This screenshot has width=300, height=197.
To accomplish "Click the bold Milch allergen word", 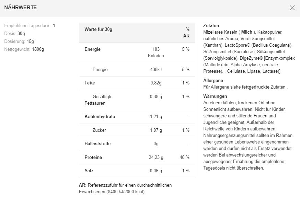I will (x=246, y=32).
